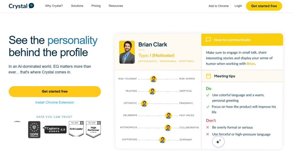Click the Crystal logo in header
The width and height of the screenshot is (293, 151).
[x=21, y=6]
